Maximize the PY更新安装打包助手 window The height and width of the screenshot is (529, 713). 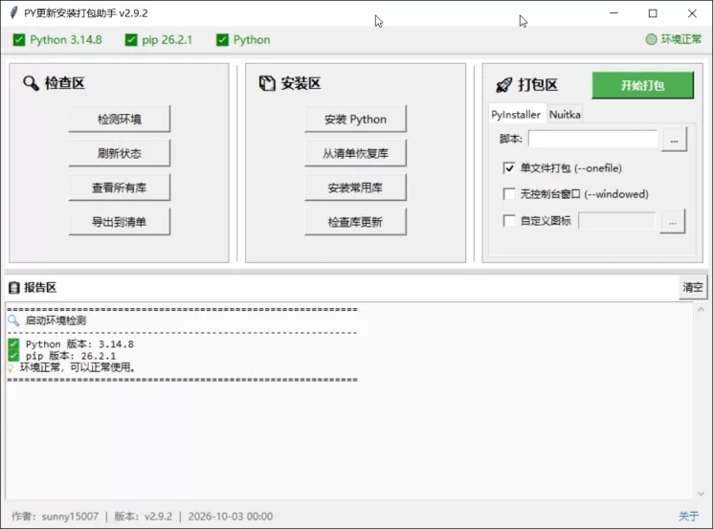[653, 13]
